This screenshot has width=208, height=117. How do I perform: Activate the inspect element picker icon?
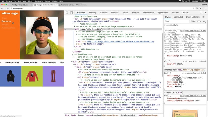(67, 13)
